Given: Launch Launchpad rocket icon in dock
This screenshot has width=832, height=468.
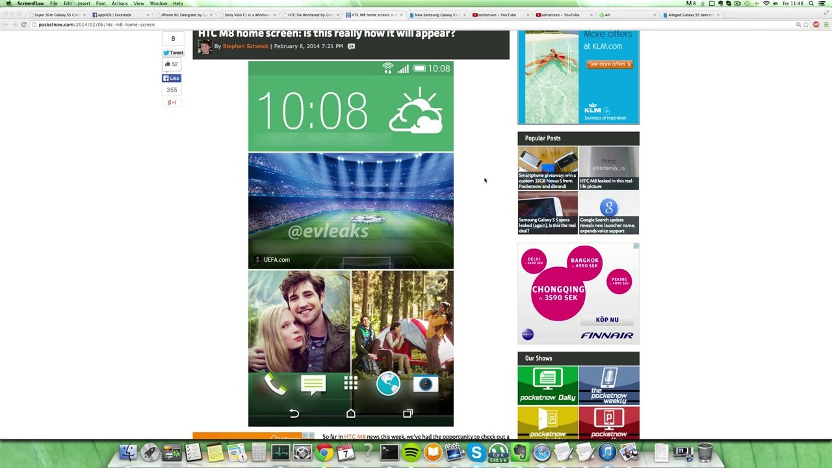Looking at the screenshot, I should 149,452.
